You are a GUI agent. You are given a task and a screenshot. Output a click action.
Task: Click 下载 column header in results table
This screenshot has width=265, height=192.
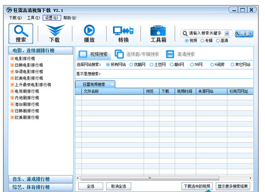(167, 91)
